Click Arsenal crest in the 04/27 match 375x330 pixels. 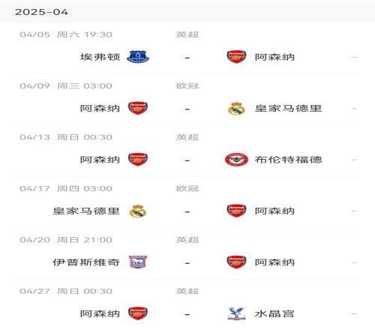pyautogui.click(x=138, y=313)
